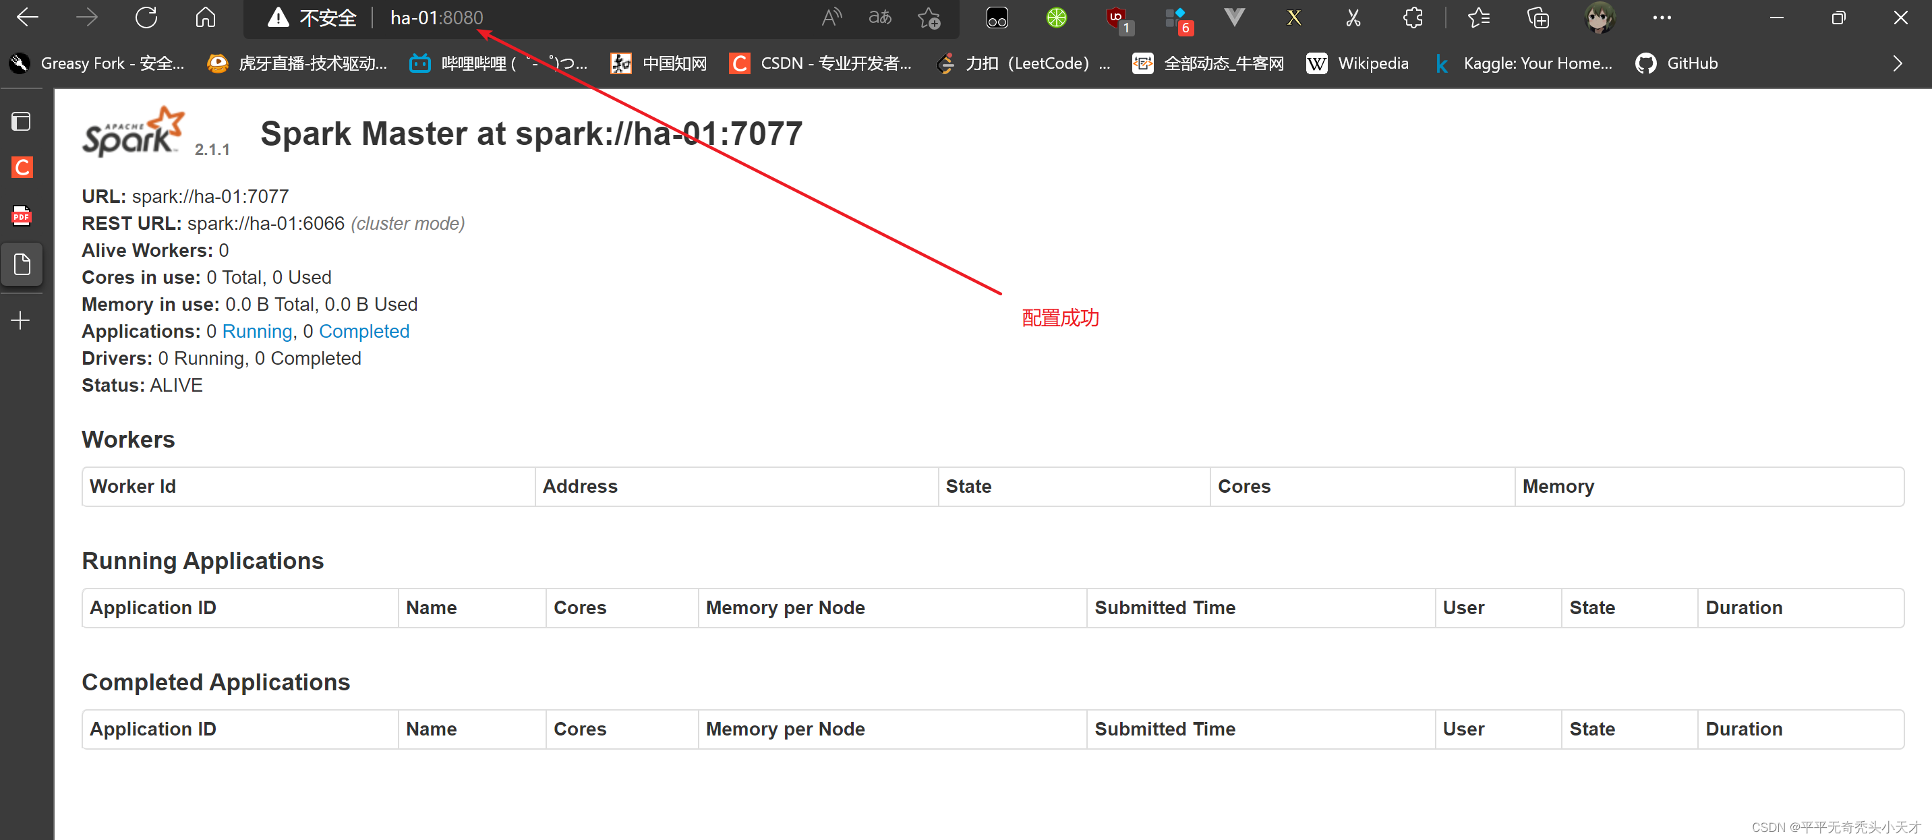Open the vertical tabs pane icon
The width and height of the screenshot is (1932, 840).
tap(21, 121)
